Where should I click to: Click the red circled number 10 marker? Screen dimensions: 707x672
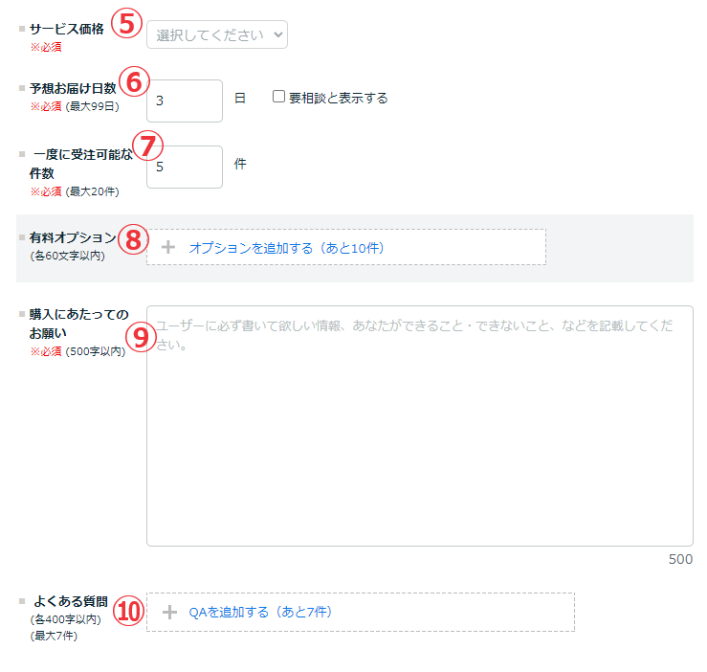coord(128,611)
